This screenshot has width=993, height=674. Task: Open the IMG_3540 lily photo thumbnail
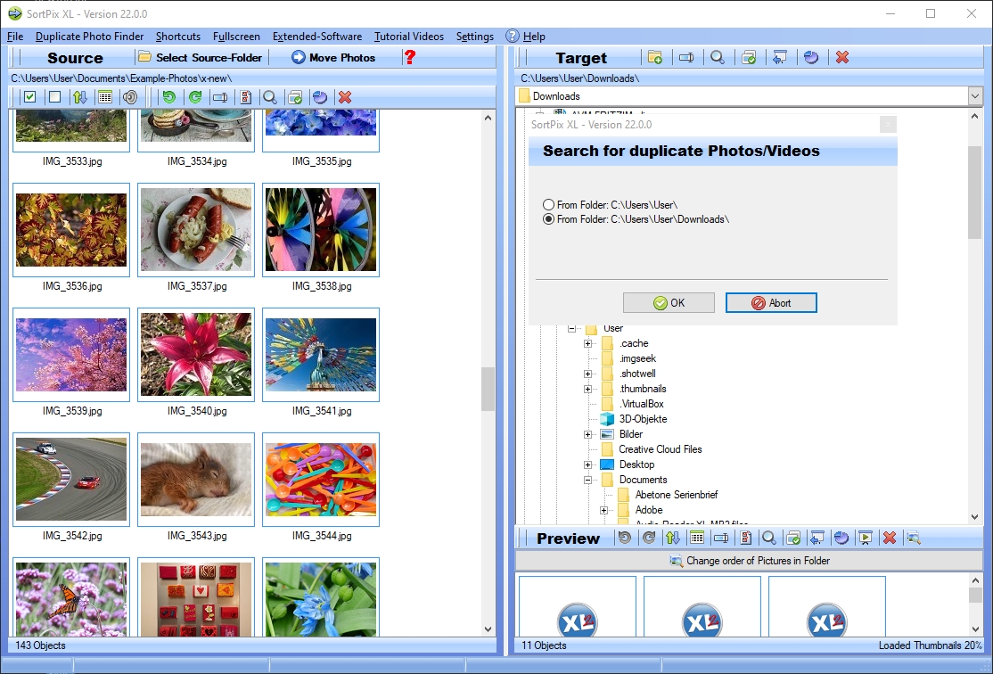click(x=195, y=355)
